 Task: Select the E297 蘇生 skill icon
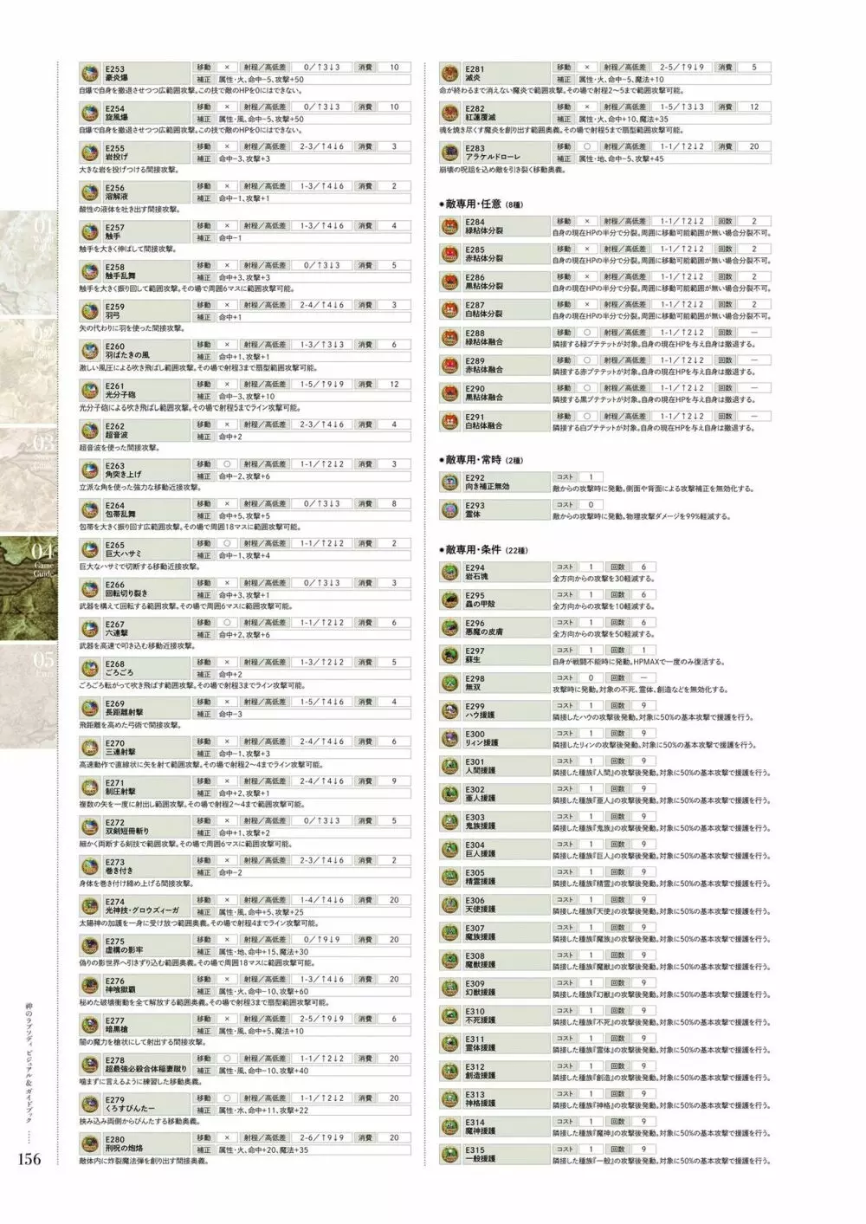click(x=449, y=656)
